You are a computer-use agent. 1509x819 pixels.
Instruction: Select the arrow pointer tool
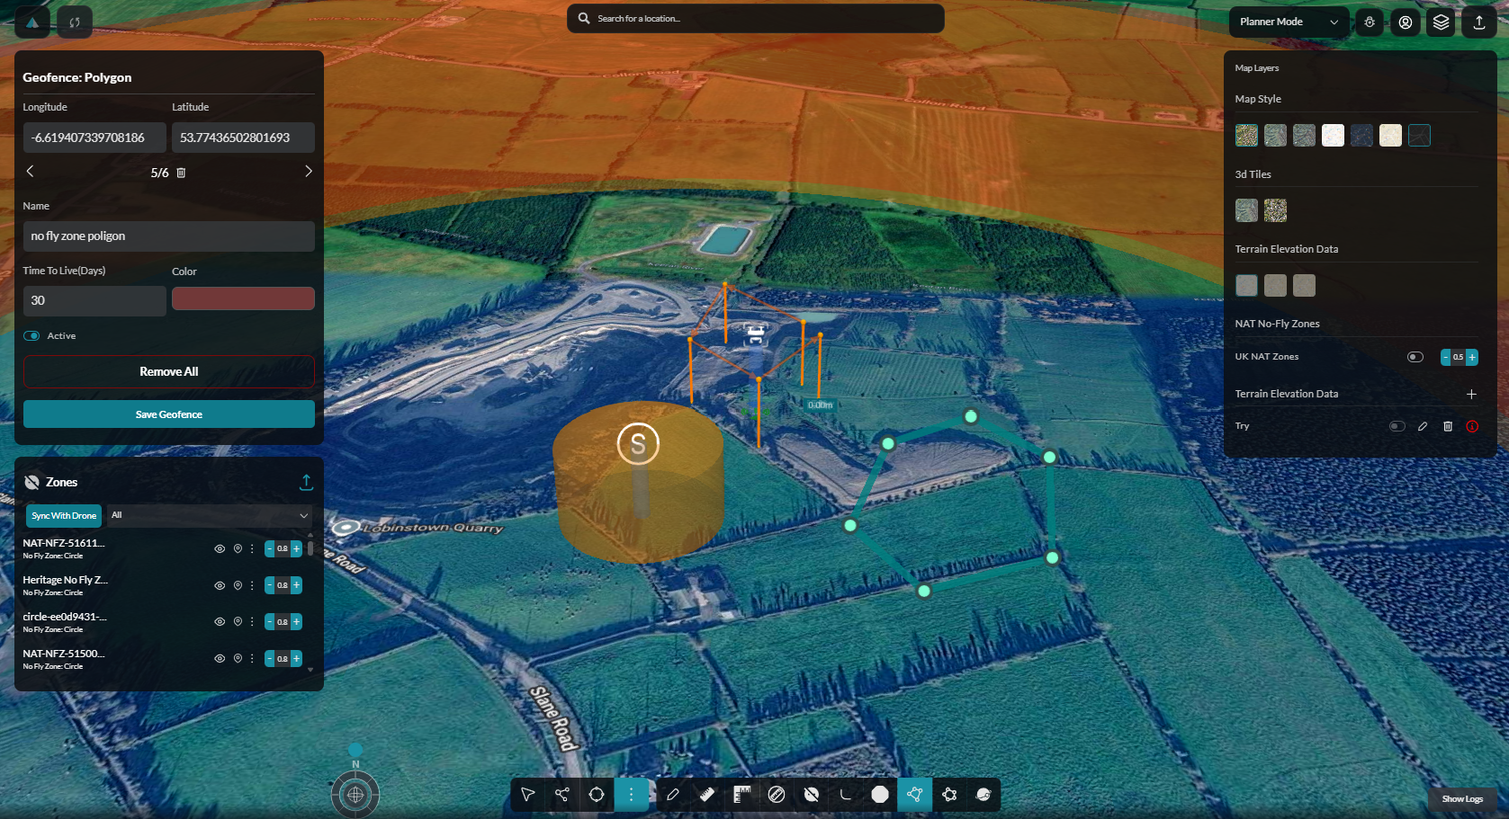[x=528, y=795]
